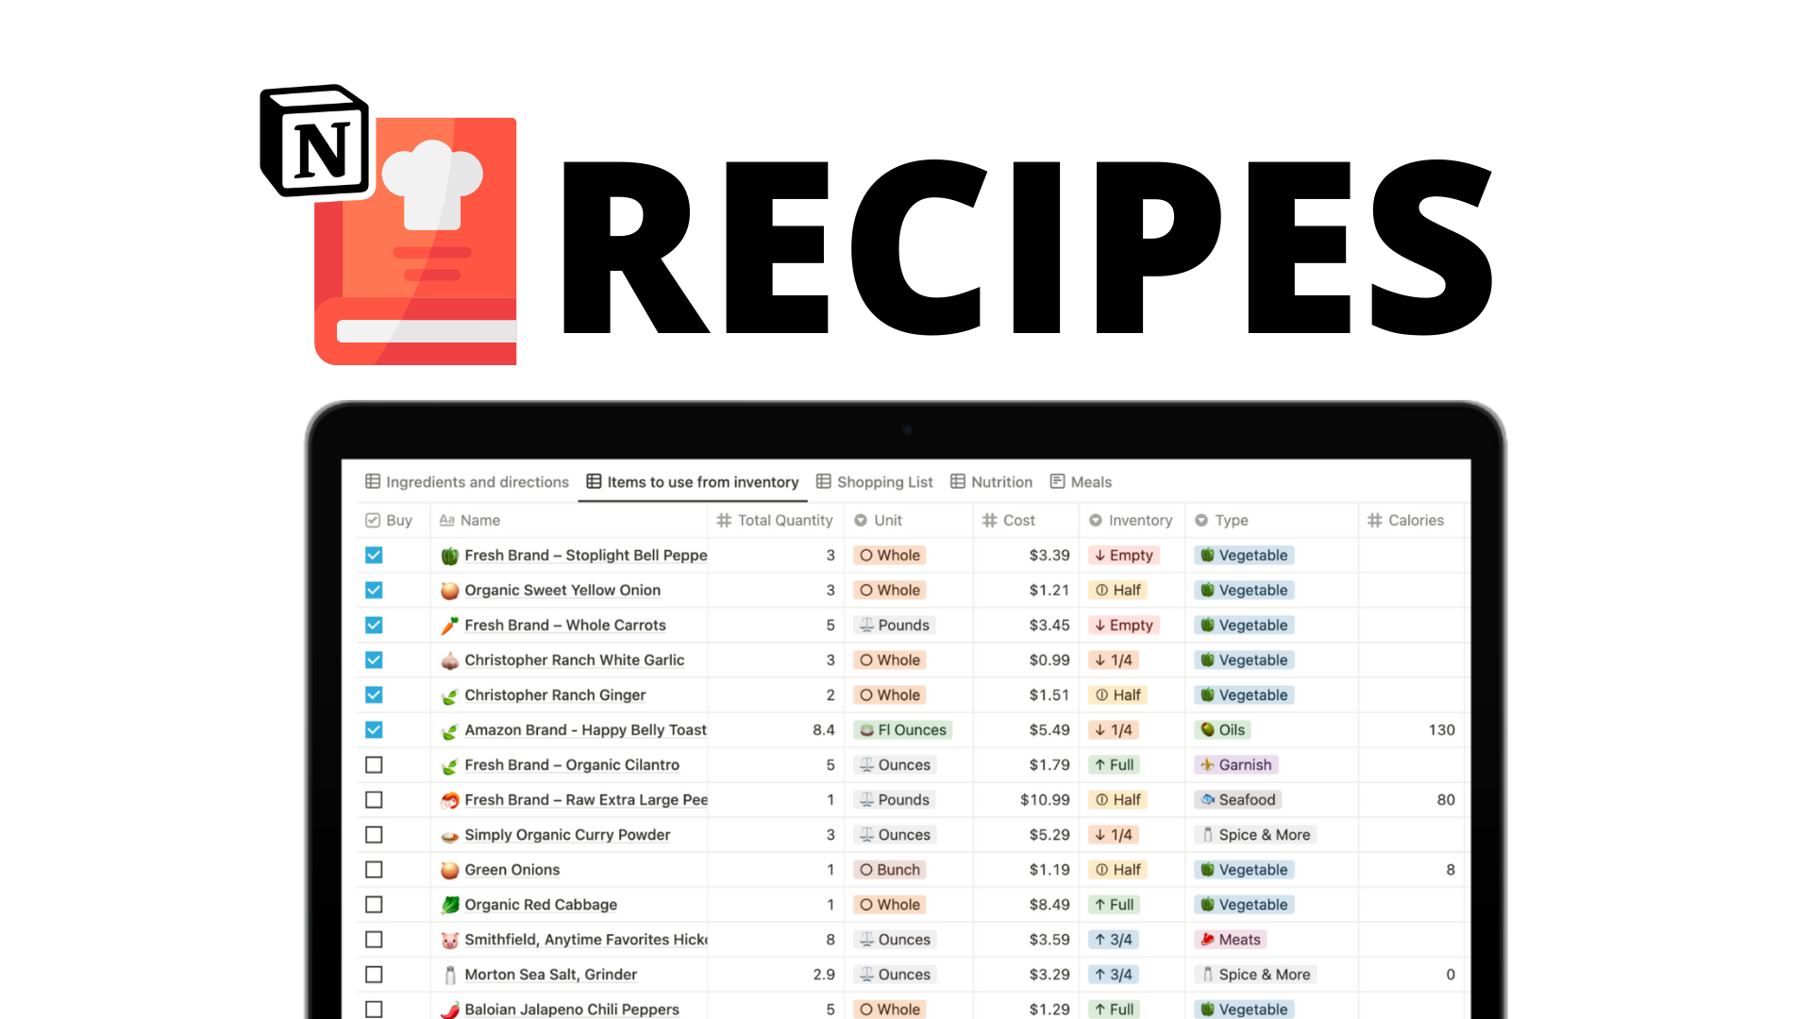The width and height of the screenshot is (1812, 1019).
Task: Toggle Buy checkbox for Organic Red Cabbage
Action: coord(375,905)
